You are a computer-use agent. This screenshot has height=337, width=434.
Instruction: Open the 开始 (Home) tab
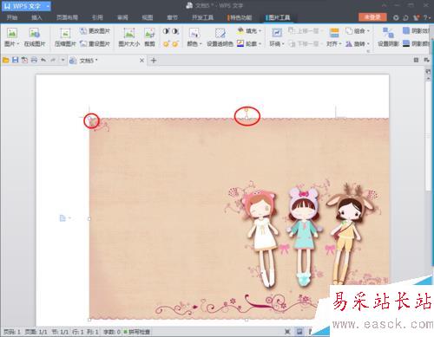[x=12, y=17]
